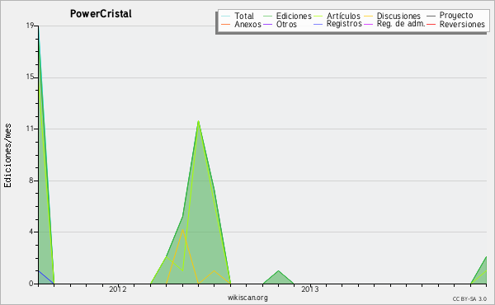The image size is (495, 305).
Task: Click the y-axis value 8
Action: 31,181
